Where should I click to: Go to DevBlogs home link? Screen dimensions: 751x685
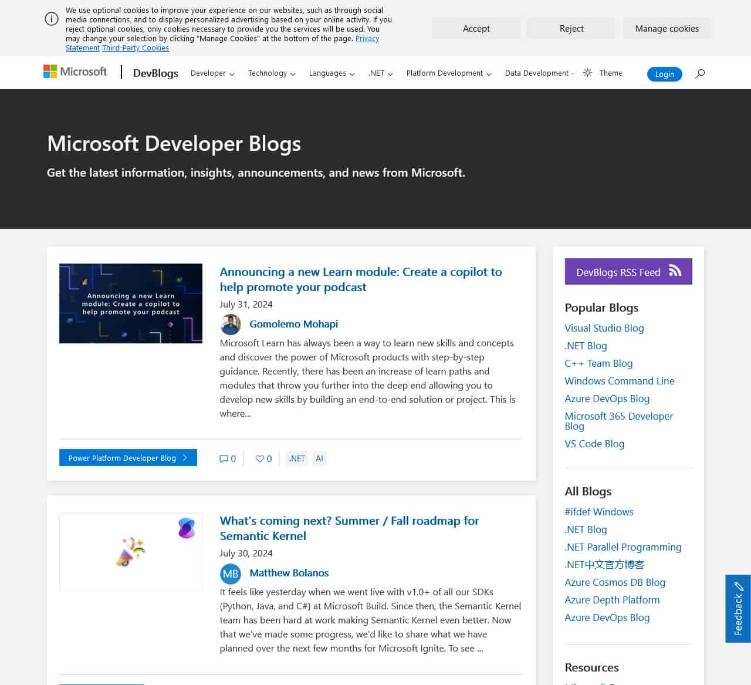pyautogui.click(x=155, y=73)
